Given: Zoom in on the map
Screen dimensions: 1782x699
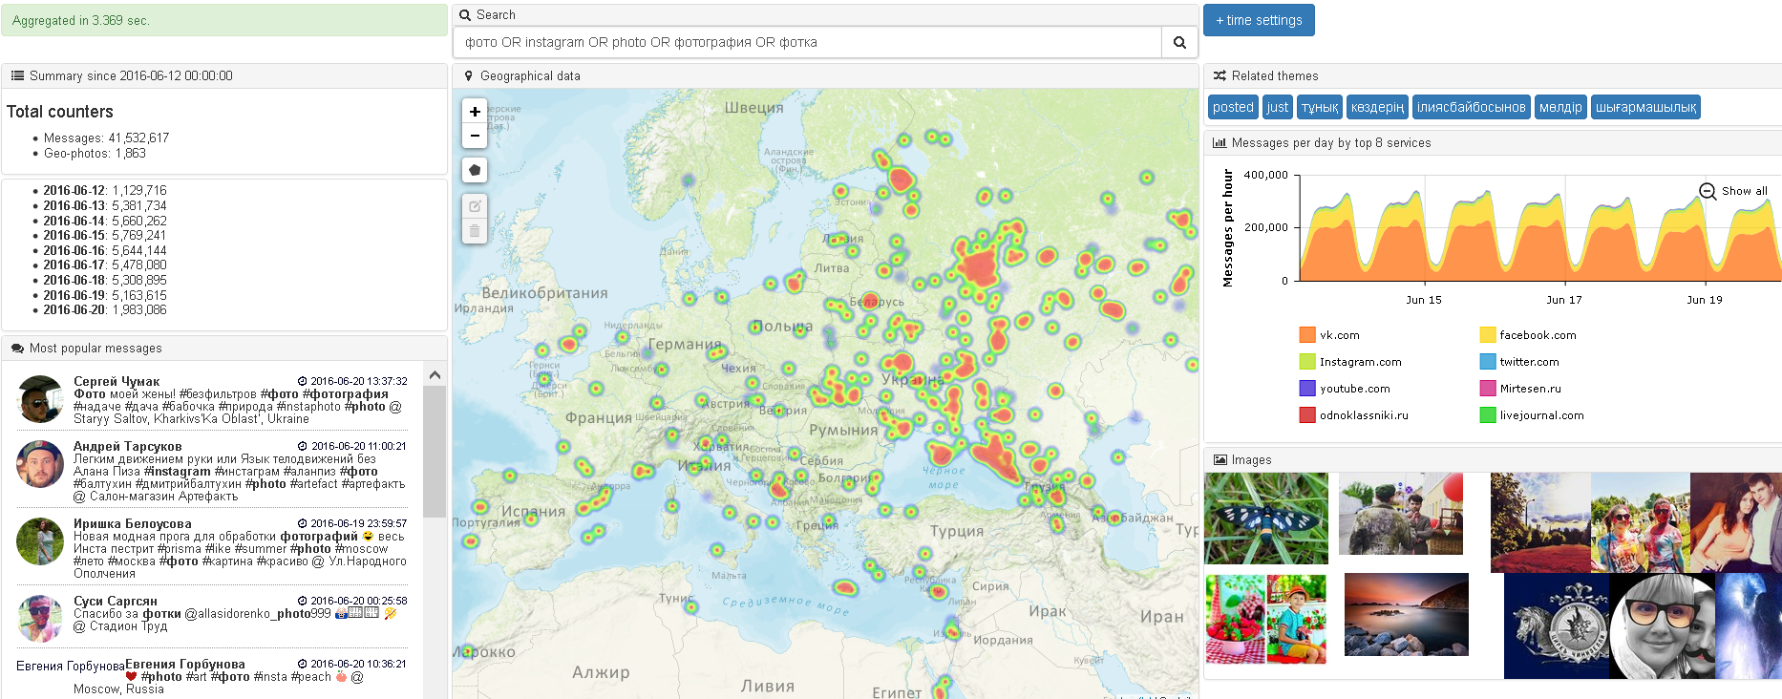Looking at the screenshot, I should 475,112.
